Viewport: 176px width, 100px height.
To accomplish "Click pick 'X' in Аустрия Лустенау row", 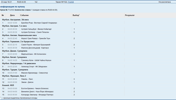I will pyautogui.click(x=74, y=32).
